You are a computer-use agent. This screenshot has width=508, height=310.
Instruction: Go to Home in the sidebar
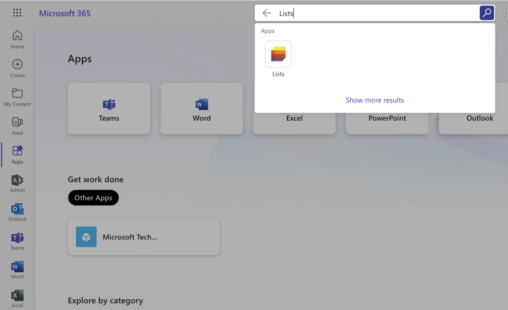click(17, 40)
